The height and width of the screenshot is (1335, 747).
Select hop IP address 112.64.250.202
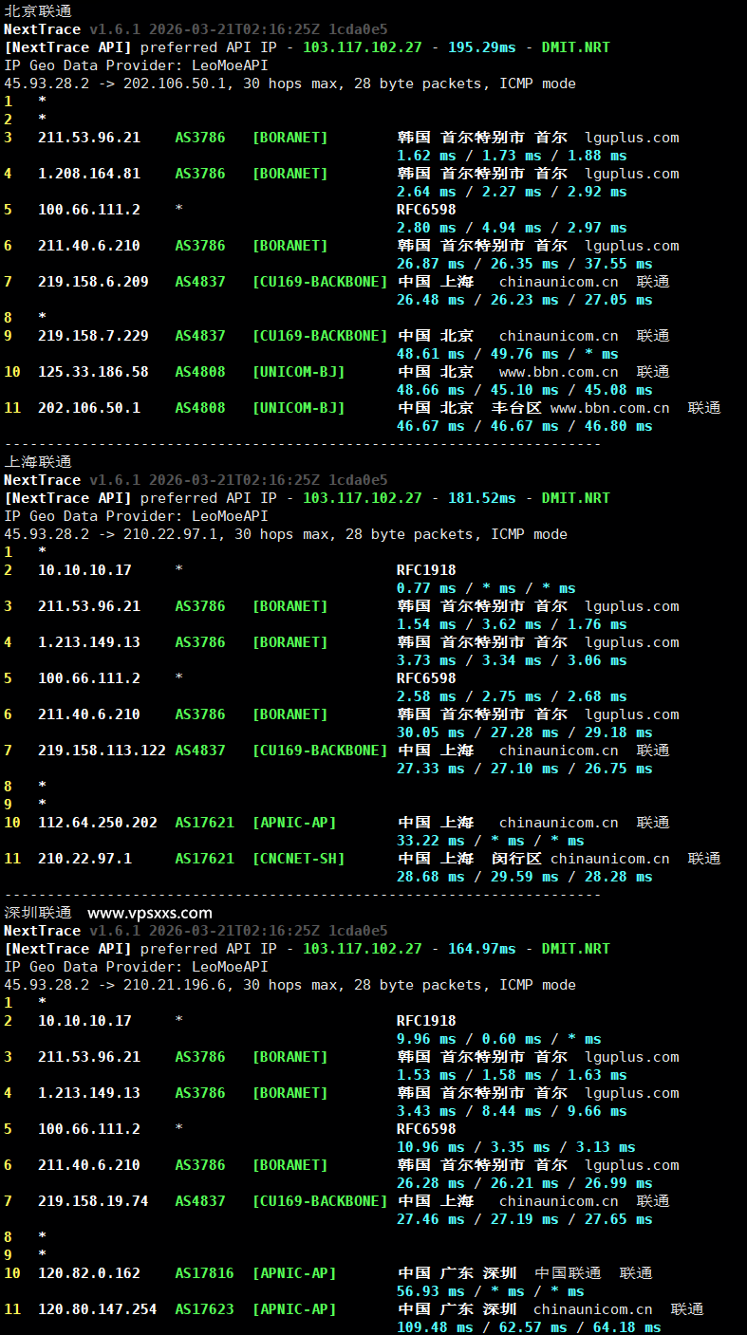tap(98, 823)
